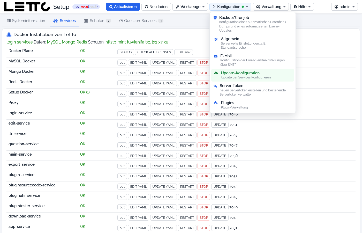The width and height of the screenshot is (362, 233).
Task: Click OK (1) status of Setup Docker
Action: [85, 92]
